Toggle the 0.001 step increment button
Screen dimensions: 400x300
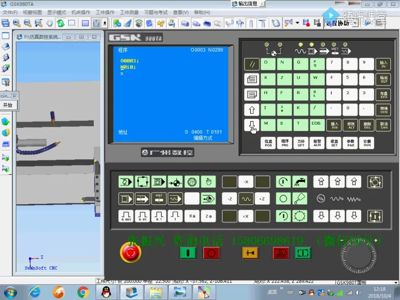point(126,216)
